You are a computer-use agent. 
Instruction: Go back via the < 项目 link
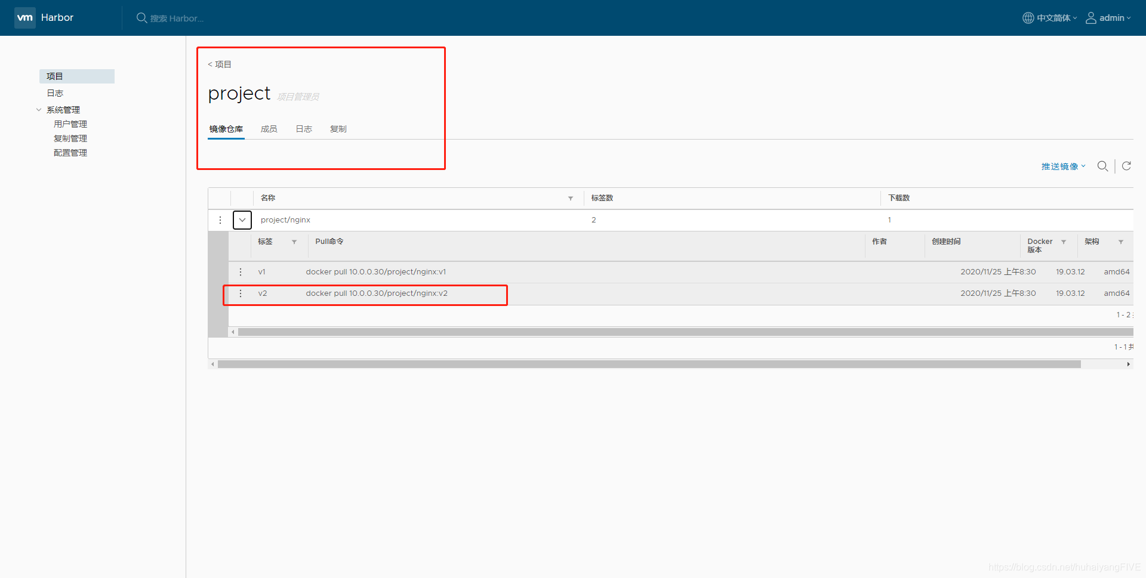220,64
